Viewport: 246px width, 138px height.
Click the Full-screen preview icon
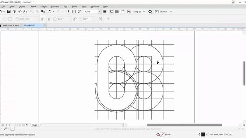coord(105,11)
